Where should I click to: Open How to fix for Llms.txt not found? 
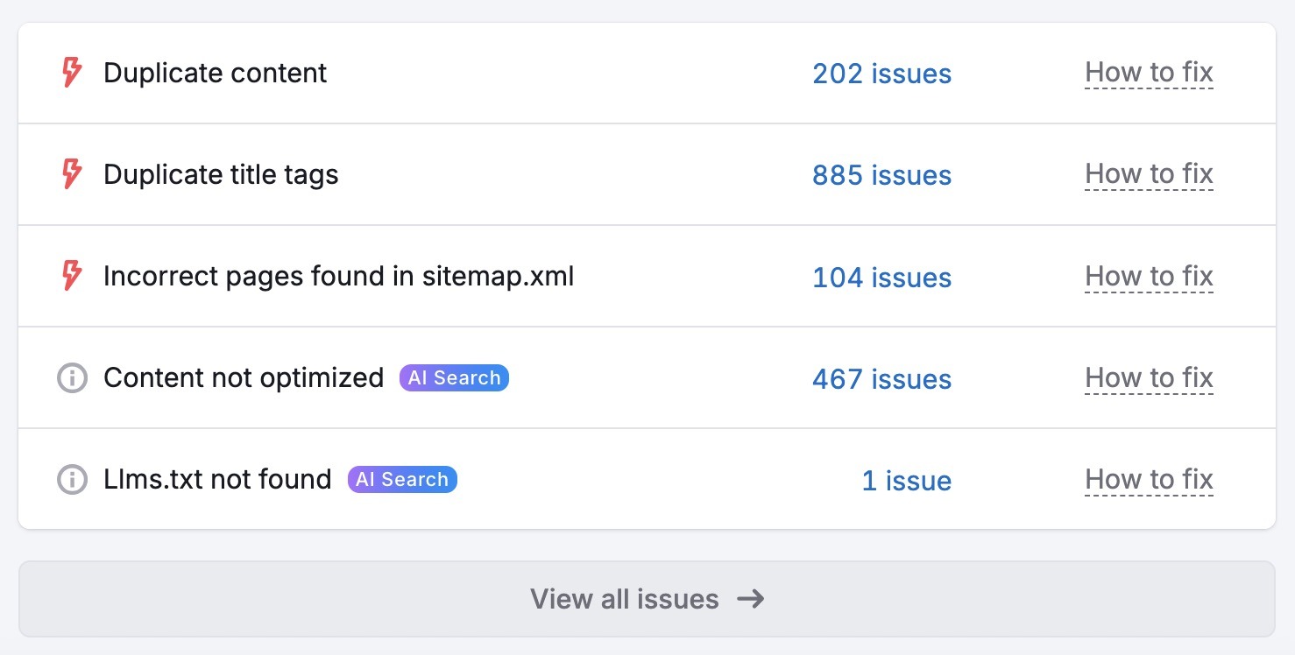click(1149, 479)
